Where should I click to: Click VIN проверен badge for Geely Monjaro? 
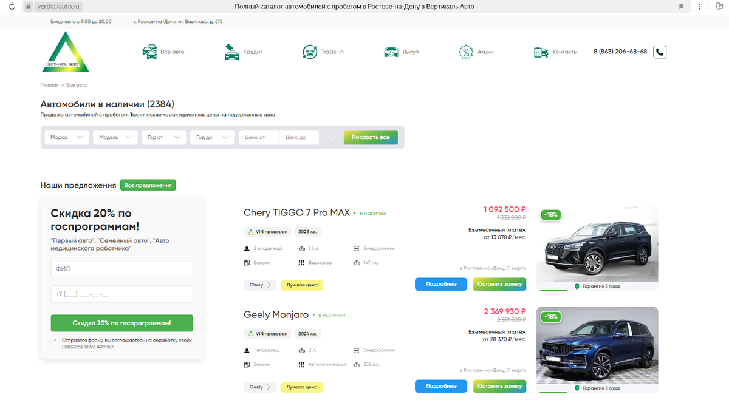point(267,334)
